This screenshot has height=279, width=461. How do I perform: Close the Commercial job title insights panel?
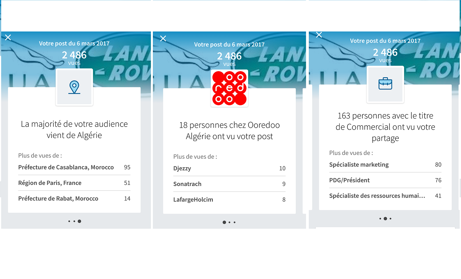(319, 35)
